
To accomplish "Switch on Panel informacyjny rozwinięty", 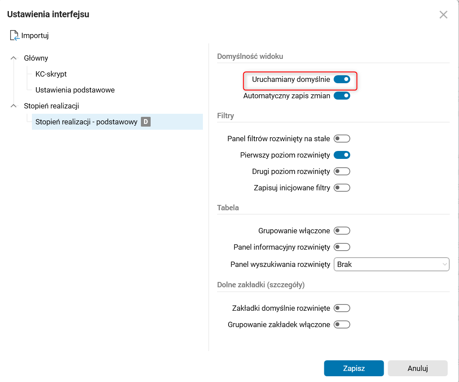I will 342,247.
